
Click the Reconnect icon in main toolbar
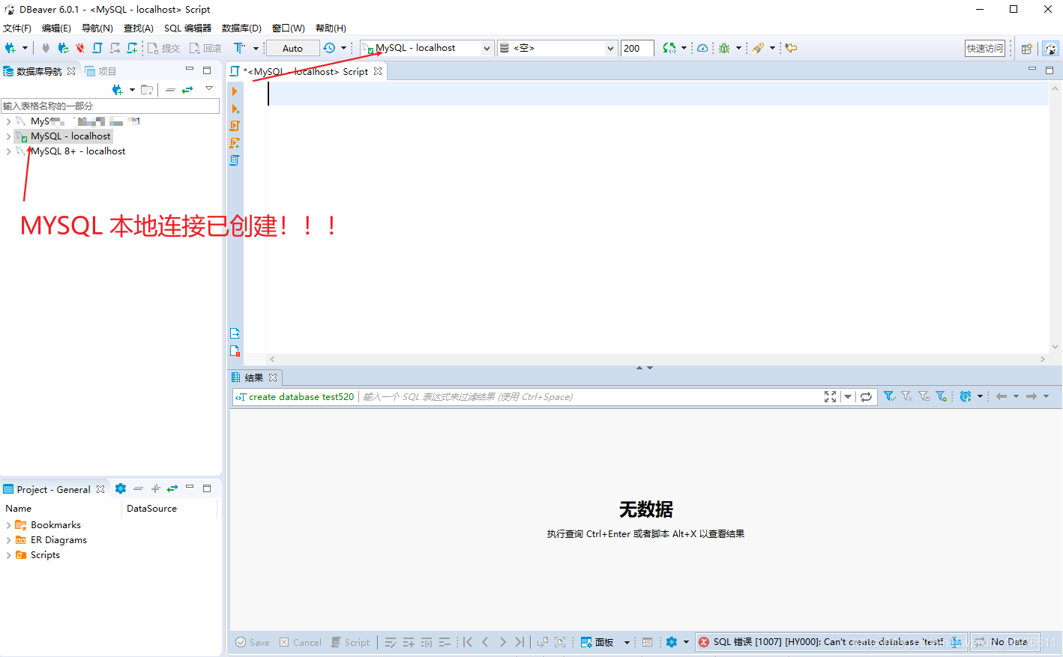[63, 48]
